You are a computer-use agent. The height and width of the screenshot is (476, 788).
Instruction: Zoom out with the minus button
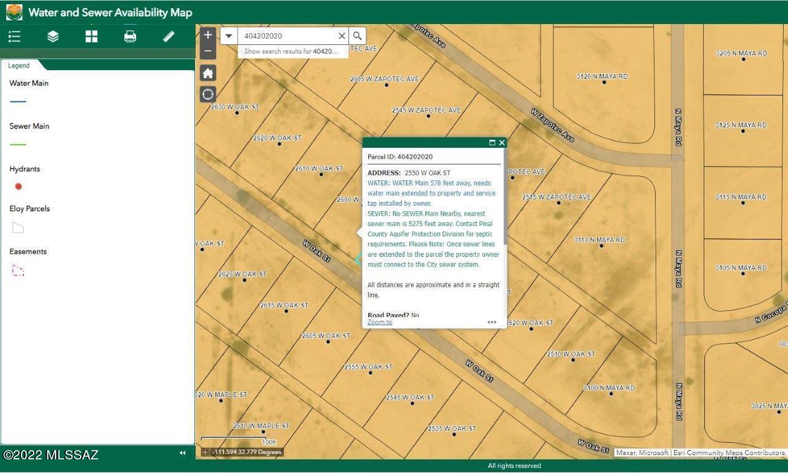(x=208, y=50)
